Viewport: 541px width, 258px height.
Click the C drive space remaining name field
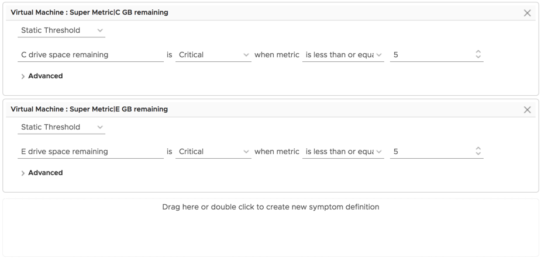(x=91, y=55)
